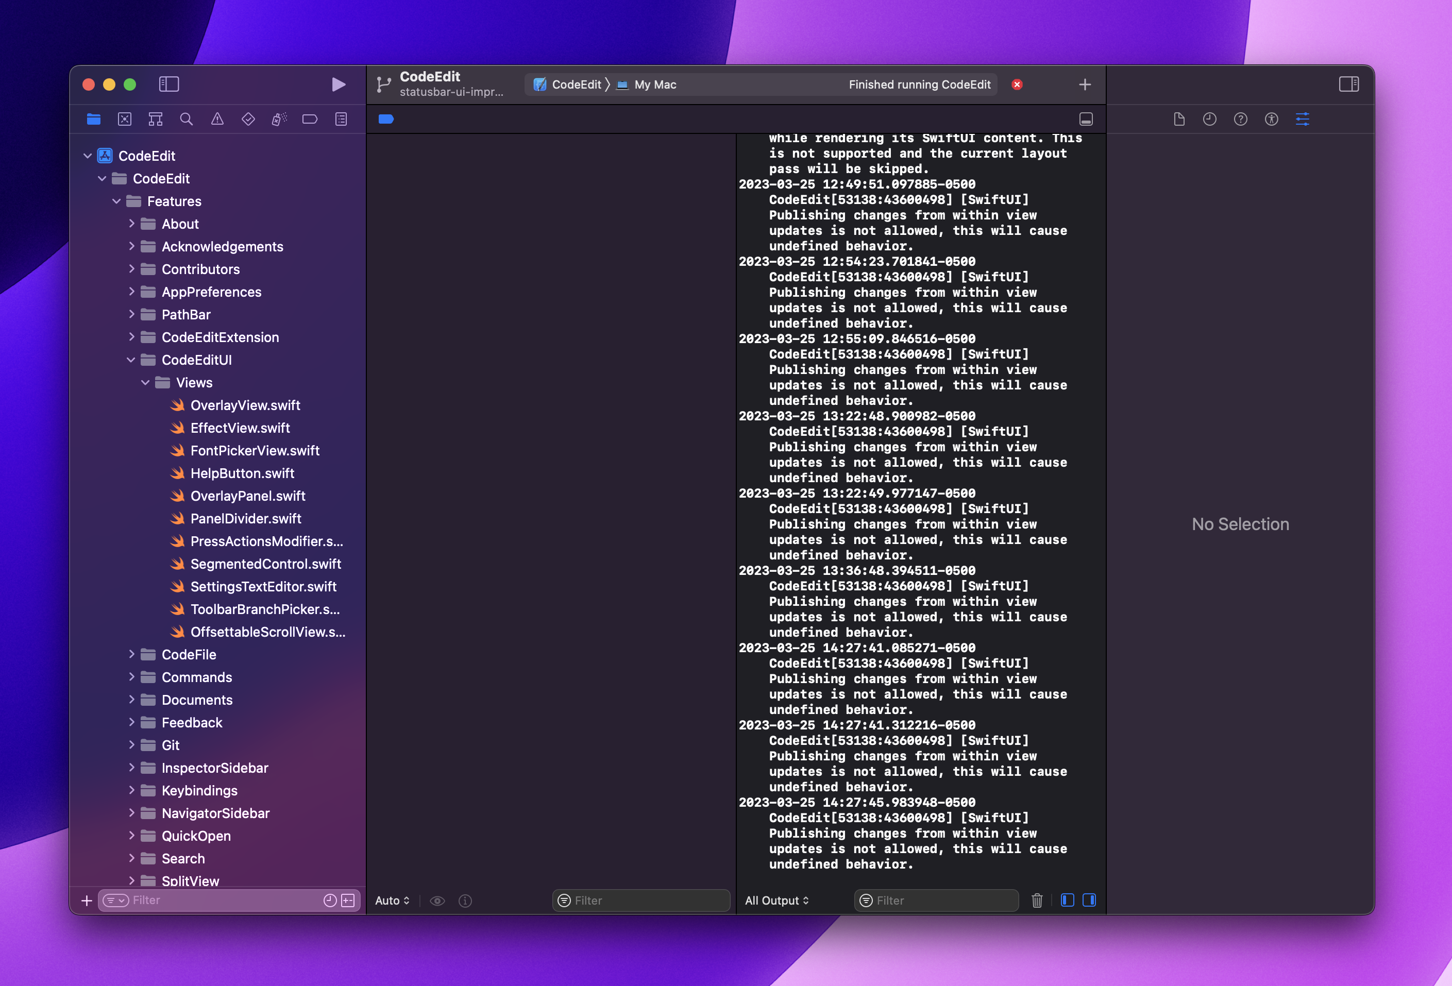Screen dimensions: 1452x986
Task: Open the Breakpoint navigator icon
Action: 310,120
